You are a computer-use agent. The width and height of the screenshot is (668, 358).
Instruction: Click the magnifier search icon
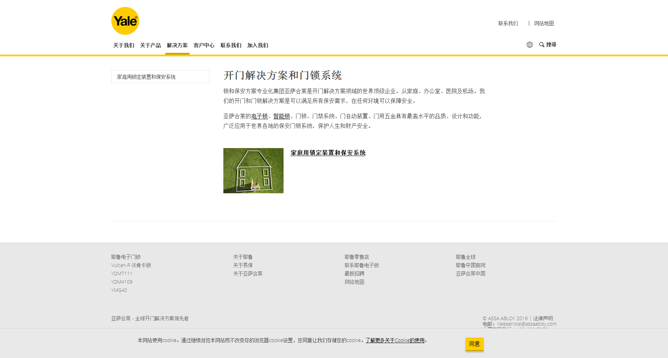pyautogui.click(x=542, y=44)
